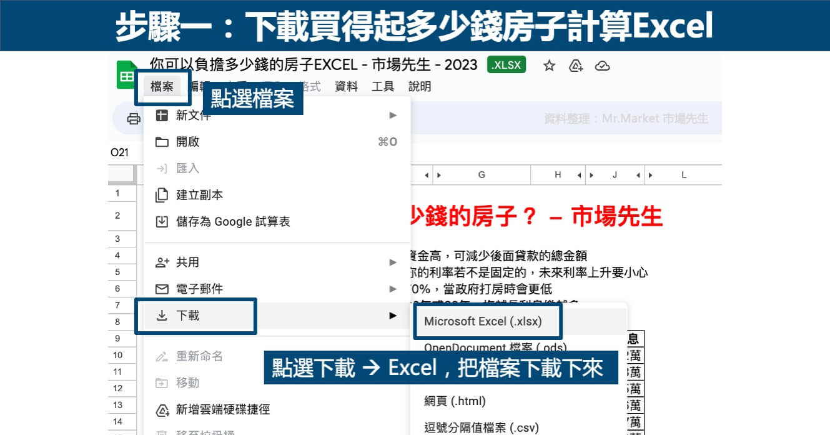
Task: Expand hidden columns arrows left of column G
Action: pyautogui.click(x=432, y=175)
